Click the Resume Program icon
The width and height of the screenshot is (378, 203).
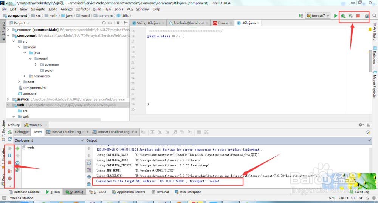10,148
